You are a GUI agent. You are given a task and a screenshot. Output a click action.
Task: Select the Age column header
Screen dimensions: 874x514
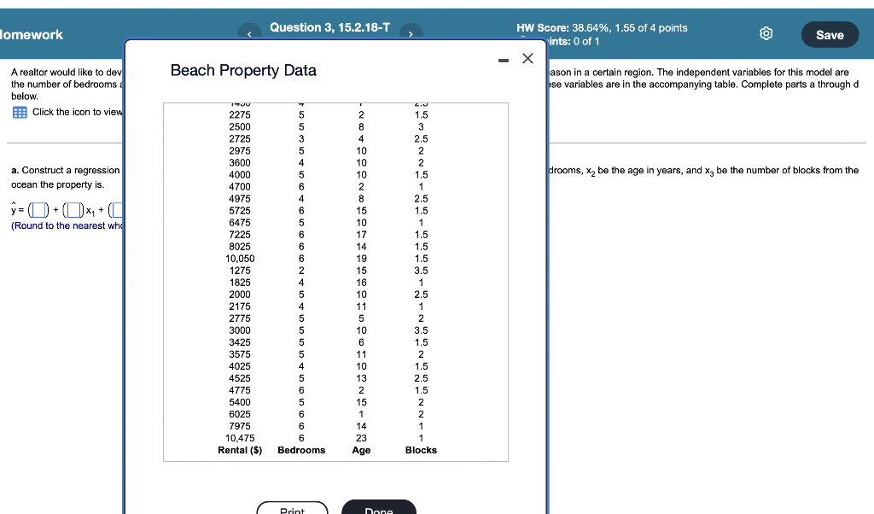pos(361,450)
